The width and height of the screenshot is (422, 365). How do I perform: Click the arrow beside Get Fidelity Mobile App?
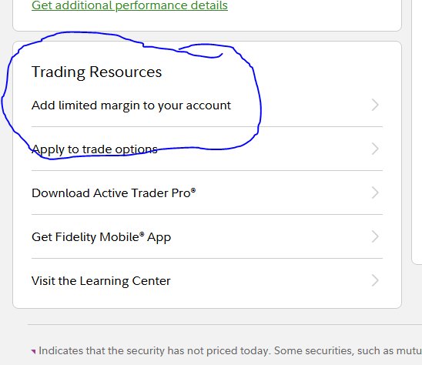click(375, 236)
